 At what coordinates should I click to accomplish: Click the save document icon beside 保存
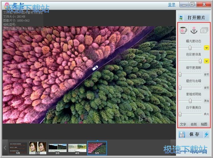tap(182, 134)
